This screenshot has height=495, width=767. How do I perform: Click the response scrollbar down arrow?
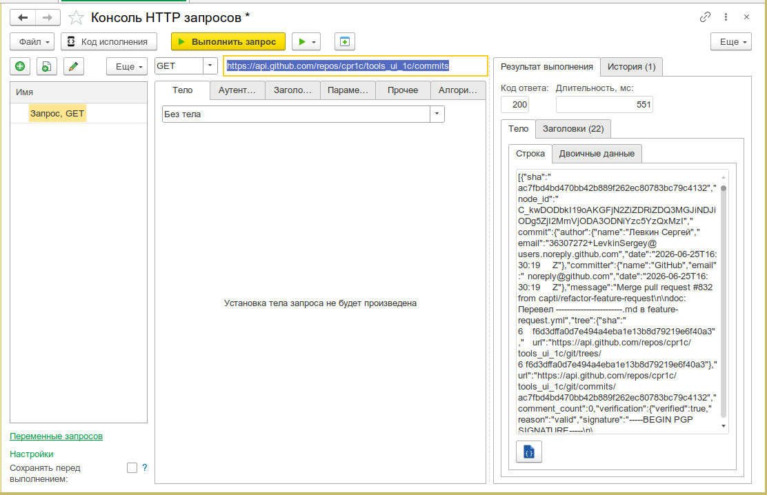(x=724, y=427)
